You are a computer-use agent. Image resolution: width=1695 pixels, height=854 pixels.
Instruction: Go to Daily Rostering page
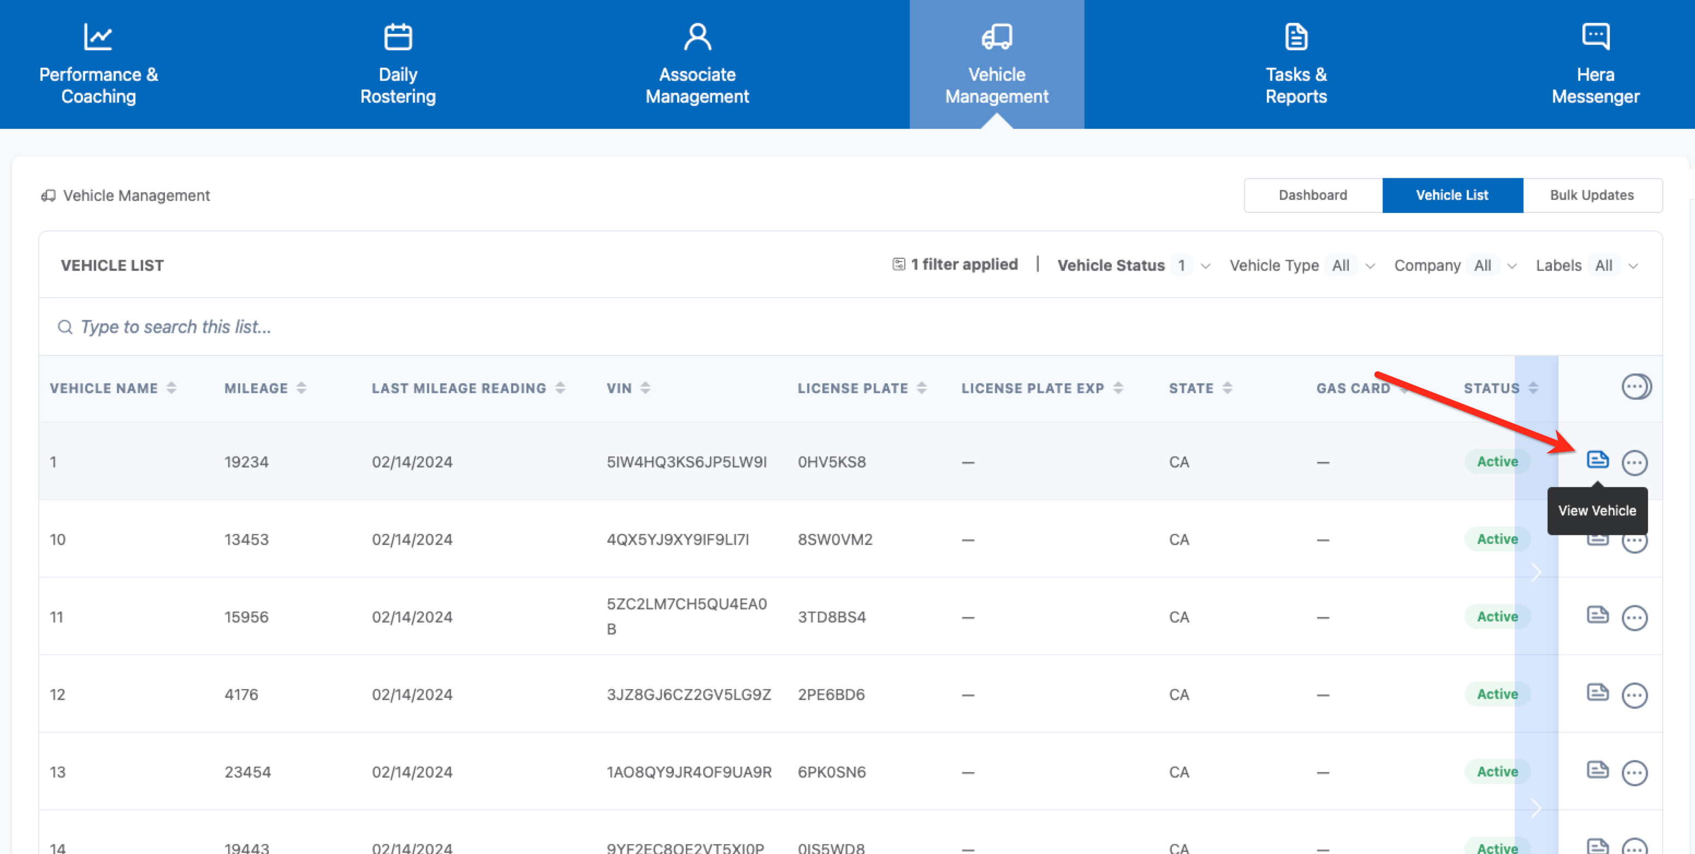398,64
